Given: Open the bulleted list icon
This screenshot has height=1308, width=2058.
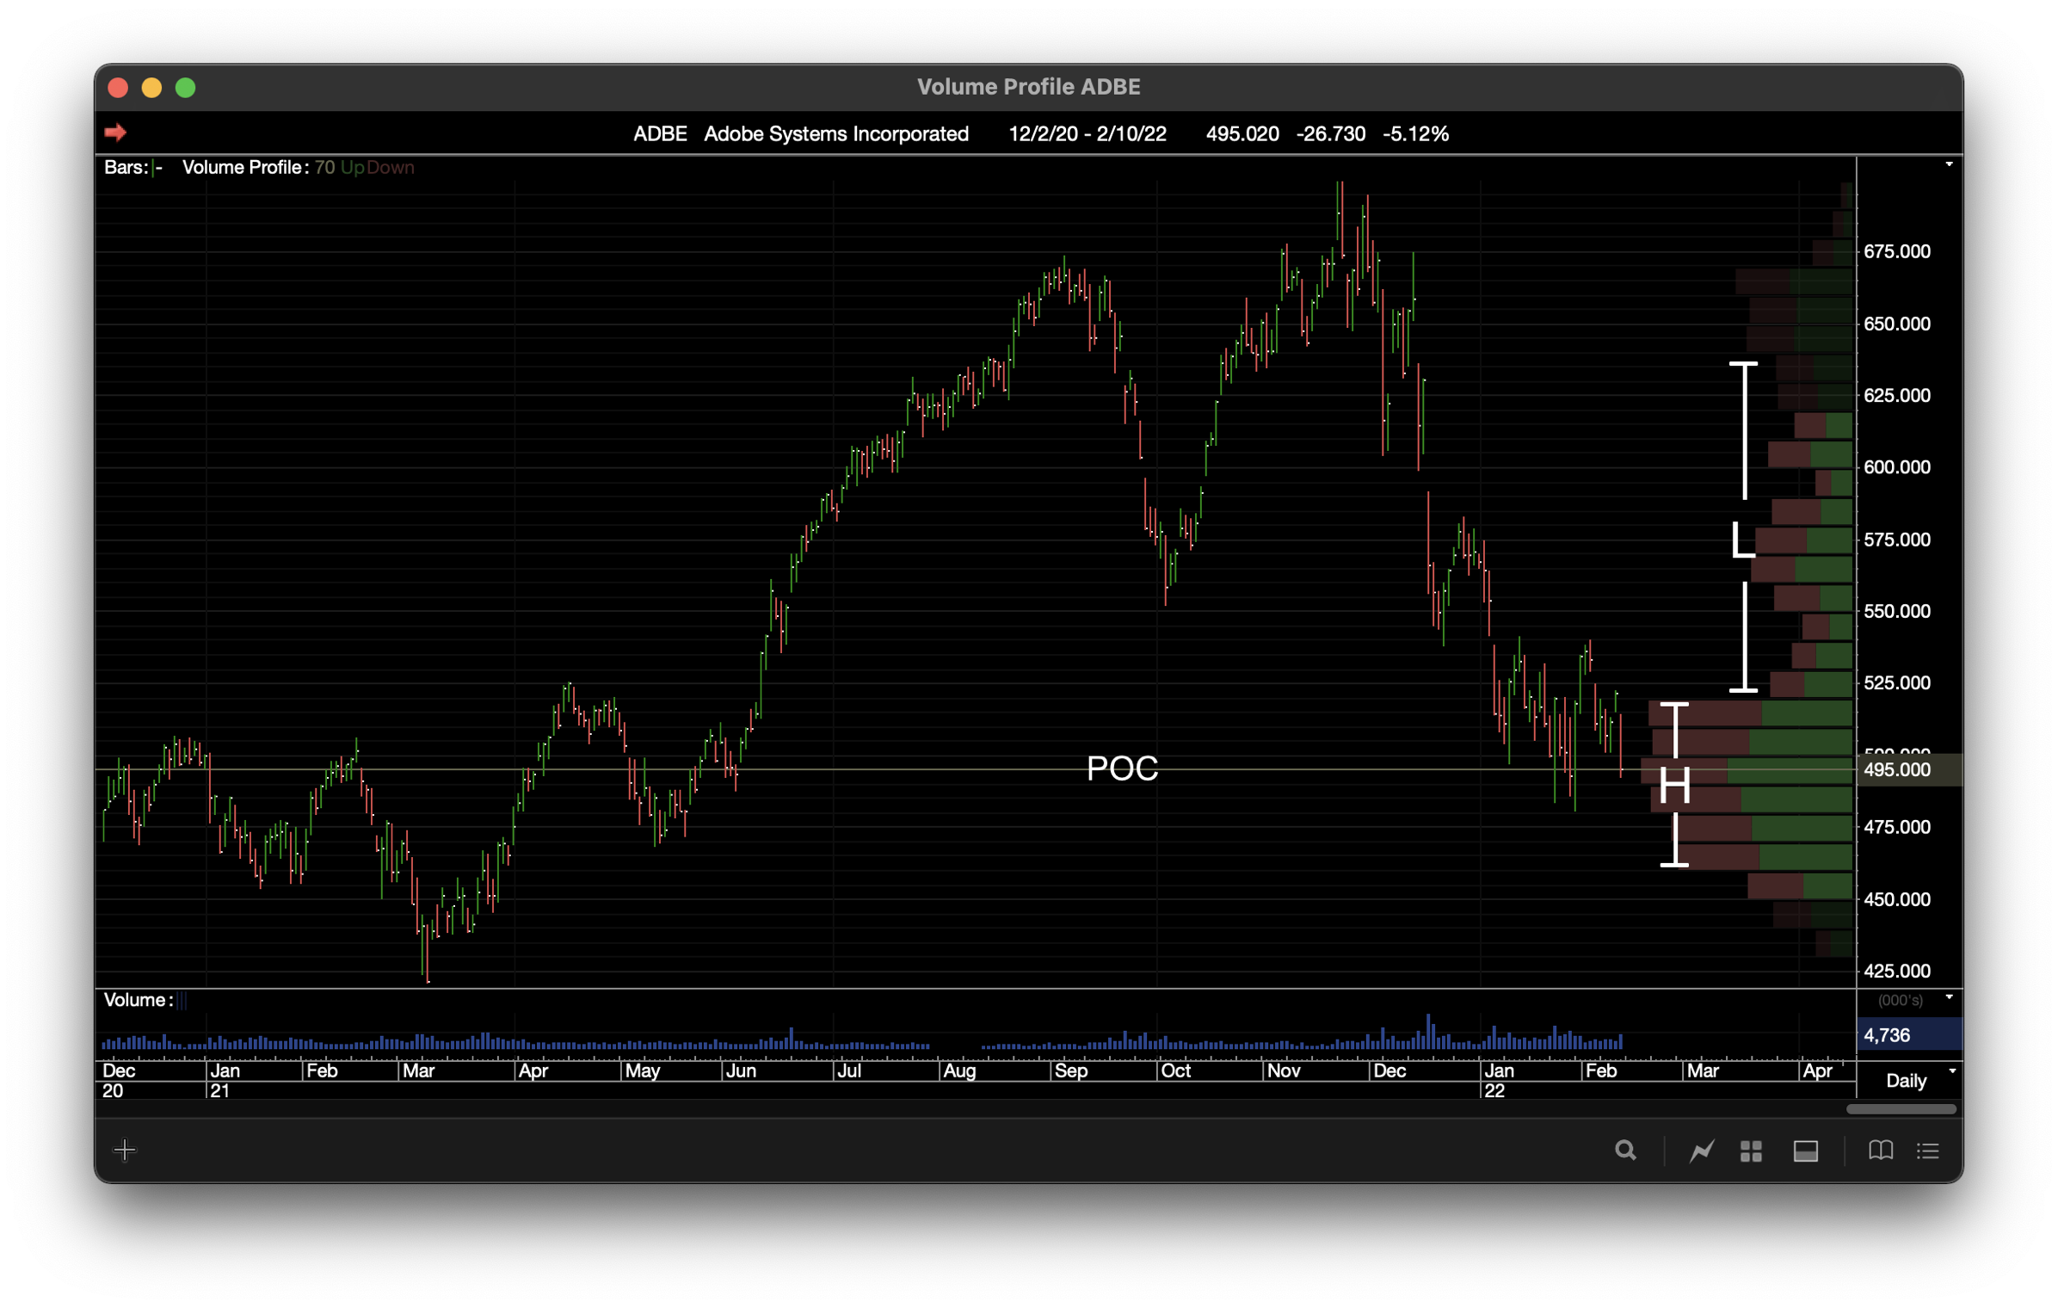Looking at the screenshot, I should click(x=1928, y=1151).
